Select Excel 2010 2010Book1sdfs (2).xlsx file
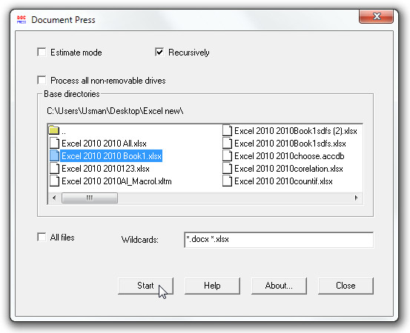 [x=296, y=131]
